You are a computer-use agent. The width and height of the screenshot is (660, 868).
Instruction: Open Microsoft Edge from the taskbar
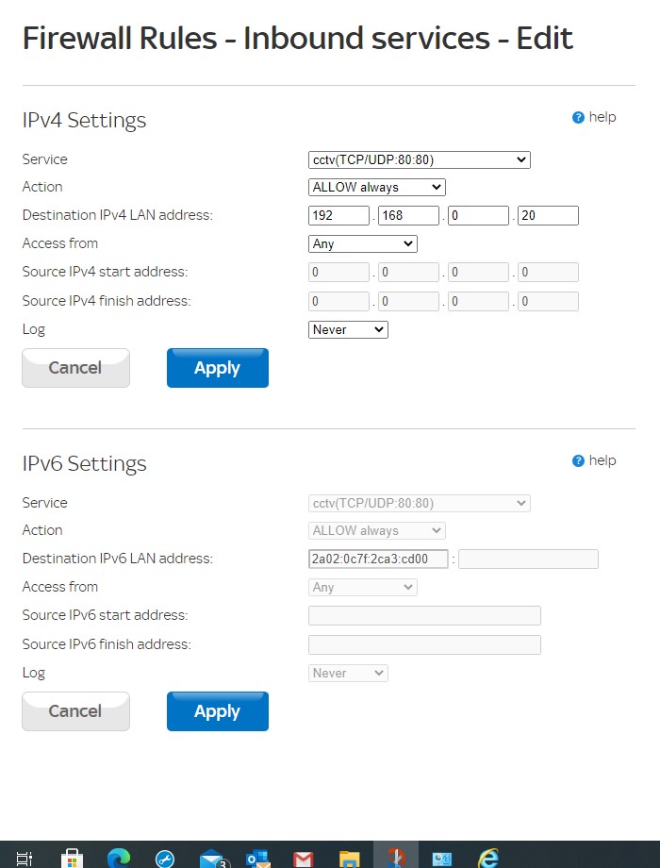(119, 858)
